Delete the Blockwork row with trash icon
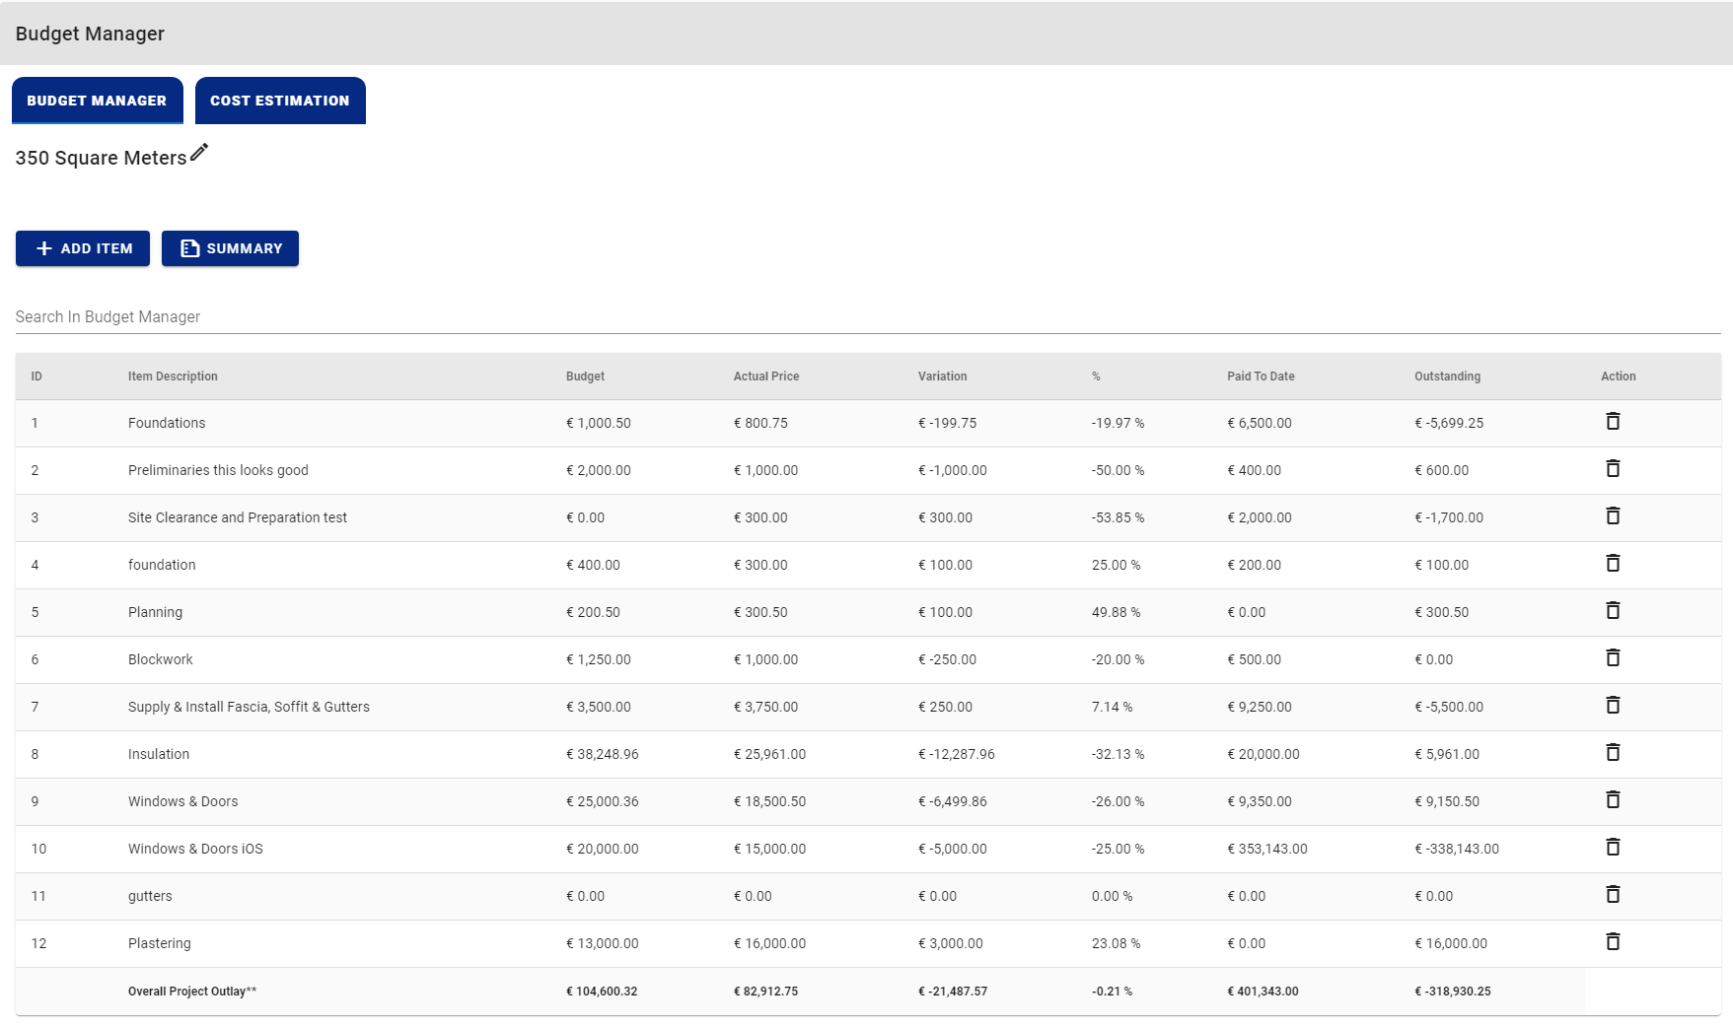 click(1613, 658)
